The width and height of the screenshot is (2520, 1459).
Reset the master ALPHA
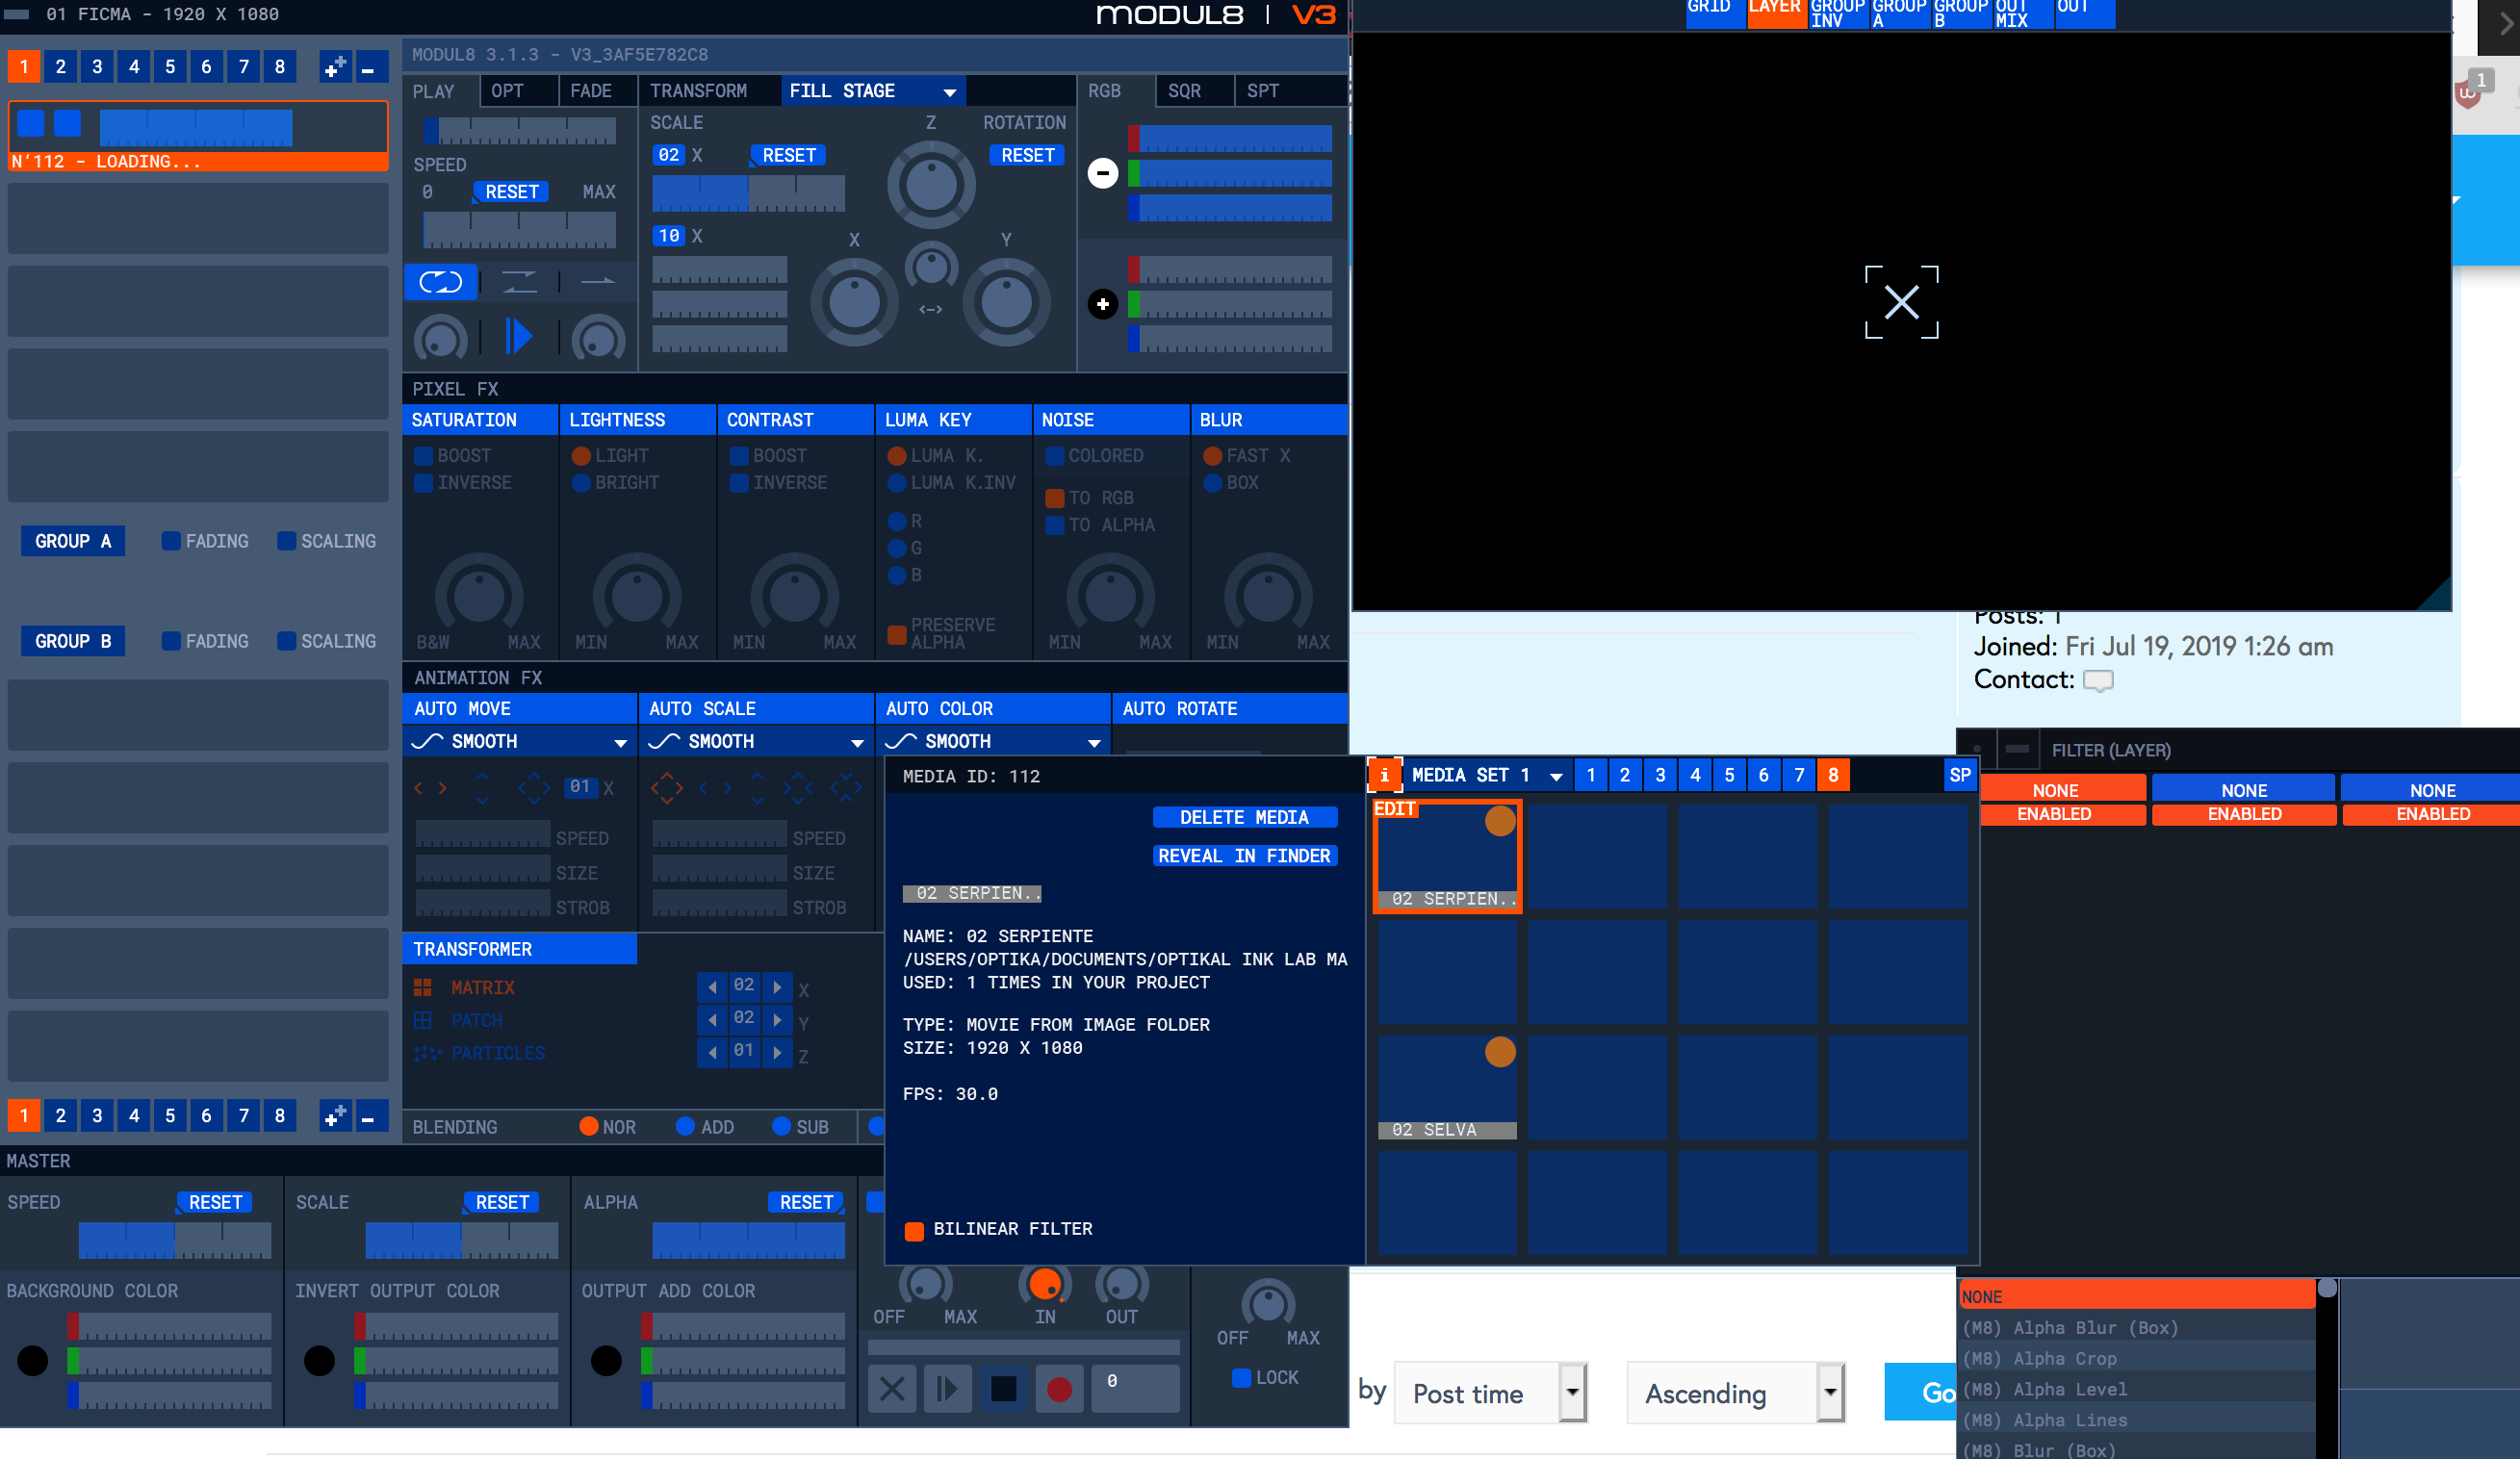(x=806, y=1202)
